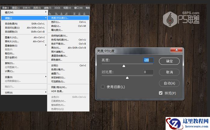The image size is (210, 130).
Task: Open the 视图(V) menu
Action: (67, 8)
